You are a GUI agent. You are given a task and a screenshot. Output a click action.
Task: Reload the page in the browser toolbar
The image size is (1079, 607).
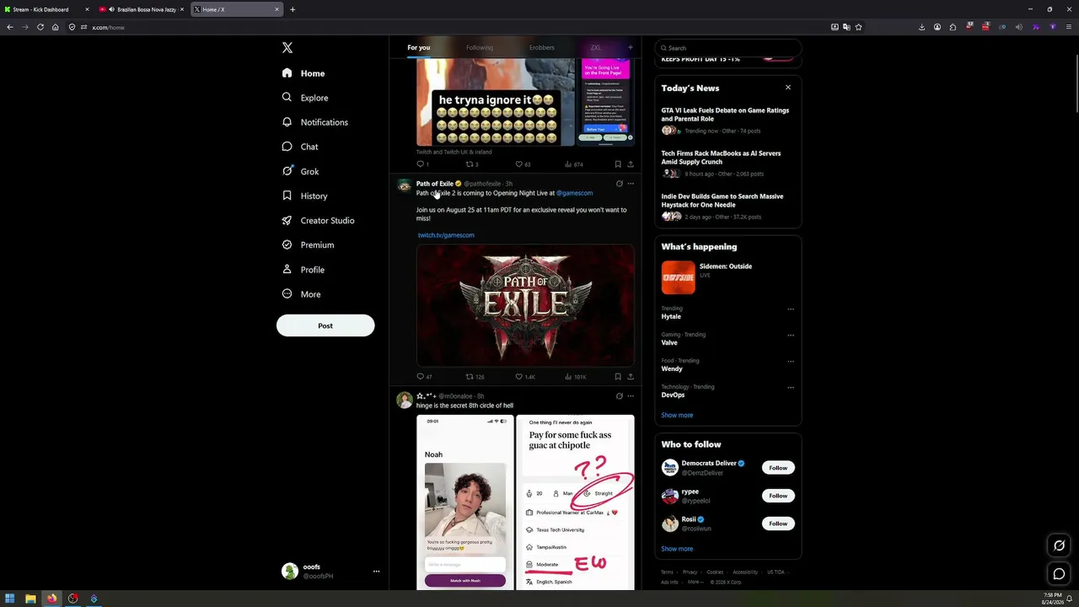40,27
